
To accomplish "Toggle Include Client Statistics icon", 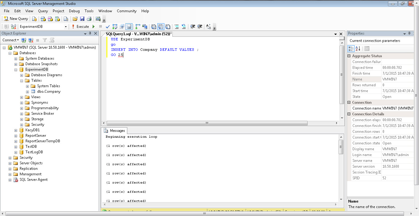I will (144, 27).
